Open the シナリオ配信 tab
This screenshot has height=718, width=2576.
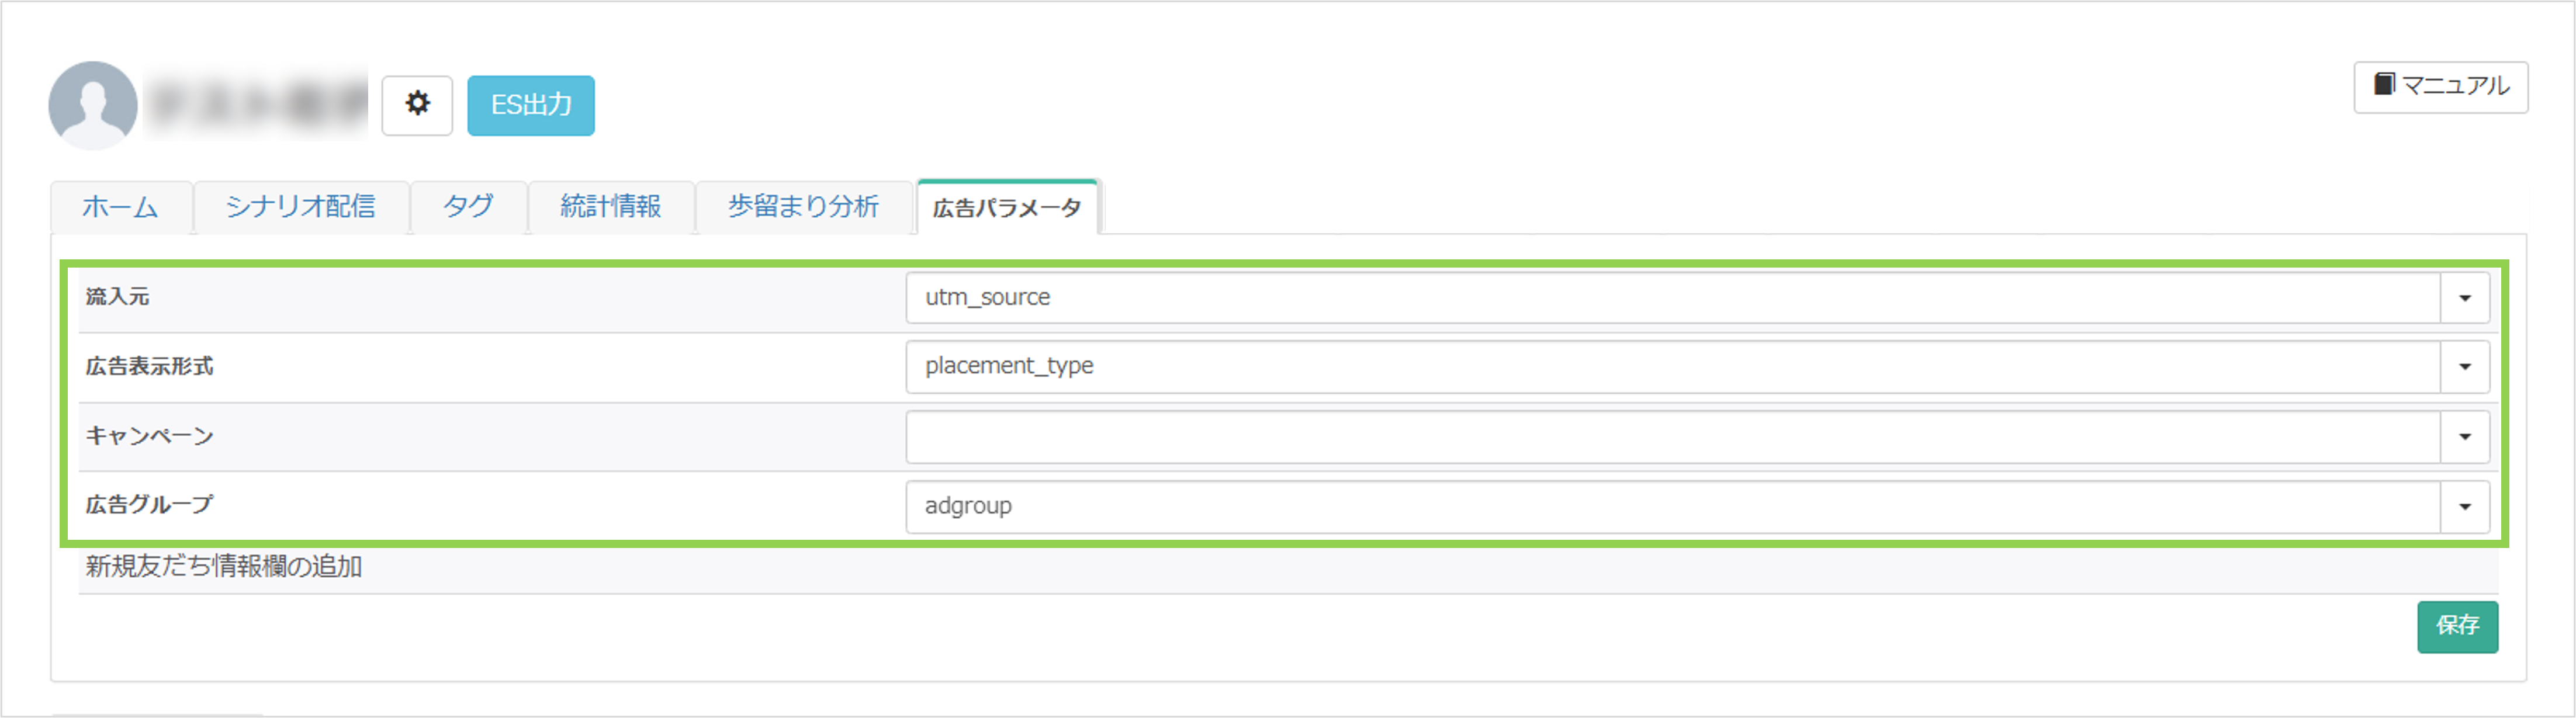tap(300, 207)
